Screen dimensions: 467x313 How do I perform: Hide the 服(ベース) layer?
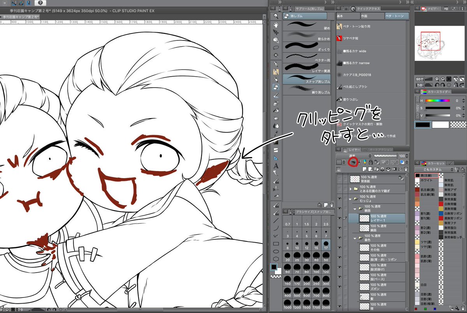(x=340, y=277)
